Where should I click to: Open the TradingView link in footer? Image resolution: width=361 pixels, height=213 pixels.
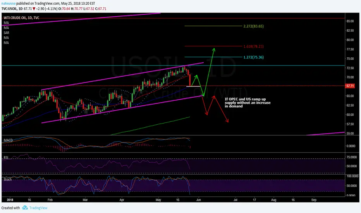click(38, 208)
